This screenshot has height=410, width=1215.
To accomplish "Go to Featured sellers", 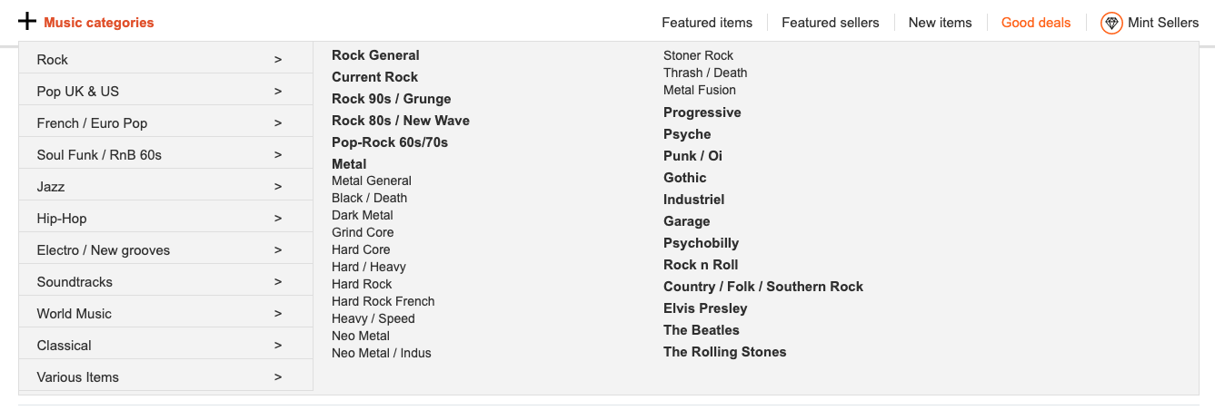I will tap(831, 23).
